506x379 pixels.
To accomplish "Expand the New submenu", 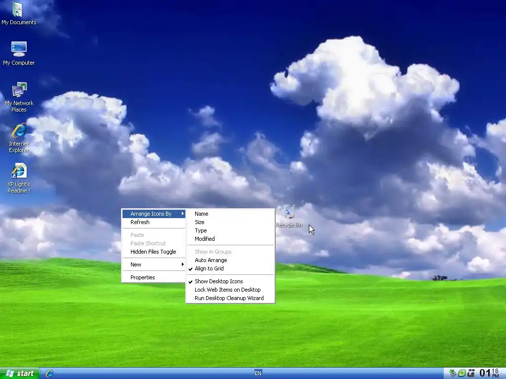I will [154, 265].
